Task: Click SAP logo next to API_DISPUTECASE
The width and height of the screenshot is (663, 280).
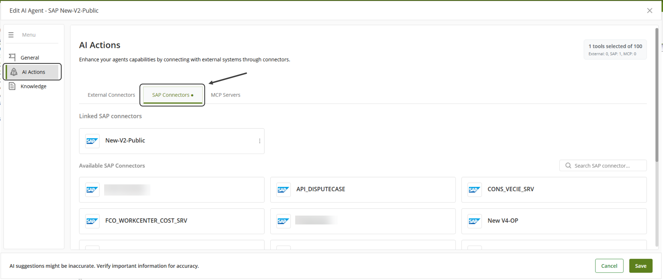Action: (x=283, y=190)
